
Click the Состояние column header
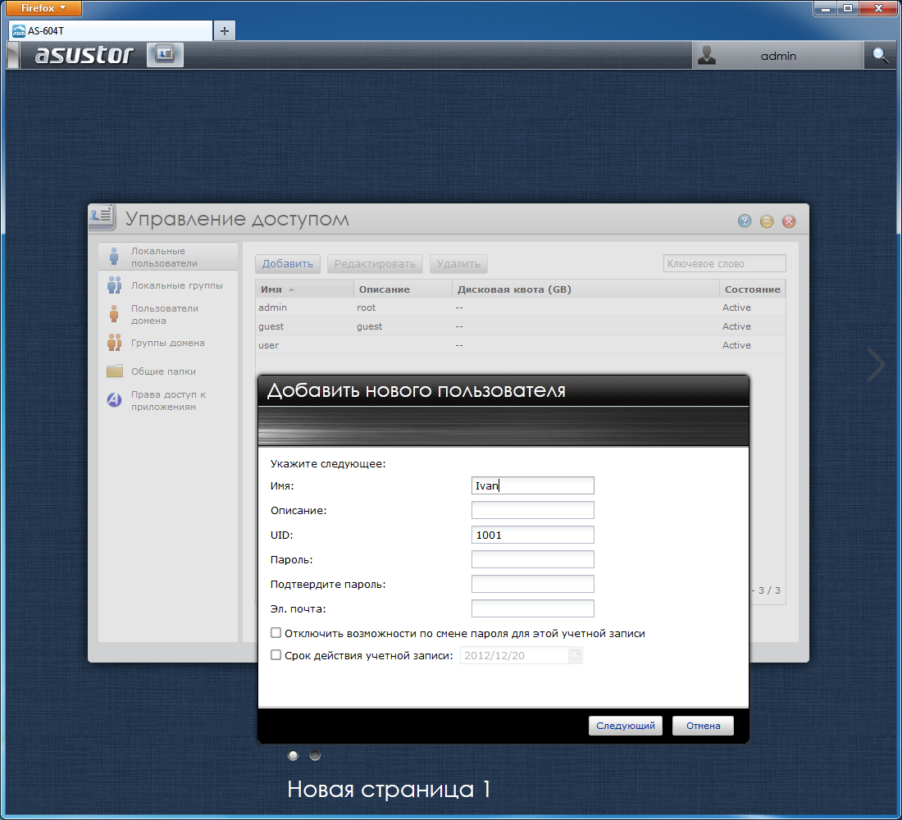(x=753, y=289)
